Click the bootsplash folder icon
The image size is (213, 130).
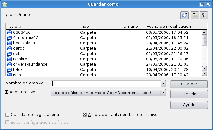tap(9, 43)
